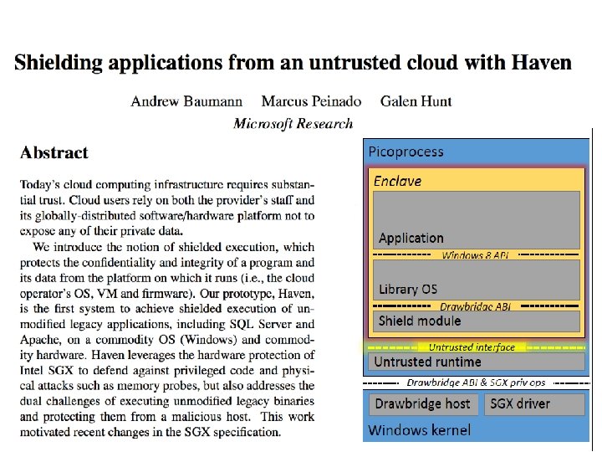Click the highlighted Untrusted interface label

472,347
